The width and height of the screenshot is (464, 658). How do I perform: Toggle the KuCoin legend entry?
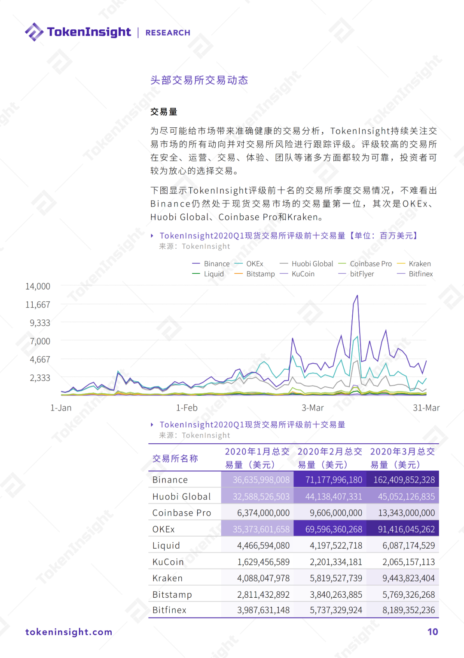(x=297, y=274)
